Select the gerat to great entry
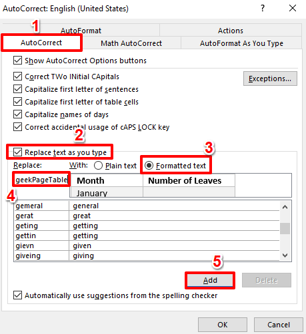 (147, 216)
